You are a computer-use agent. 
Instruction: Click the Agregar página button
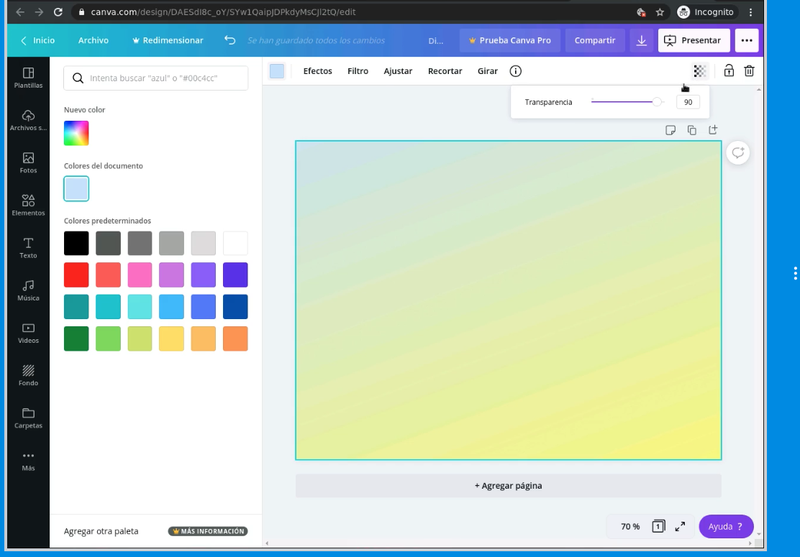(508, 486)
